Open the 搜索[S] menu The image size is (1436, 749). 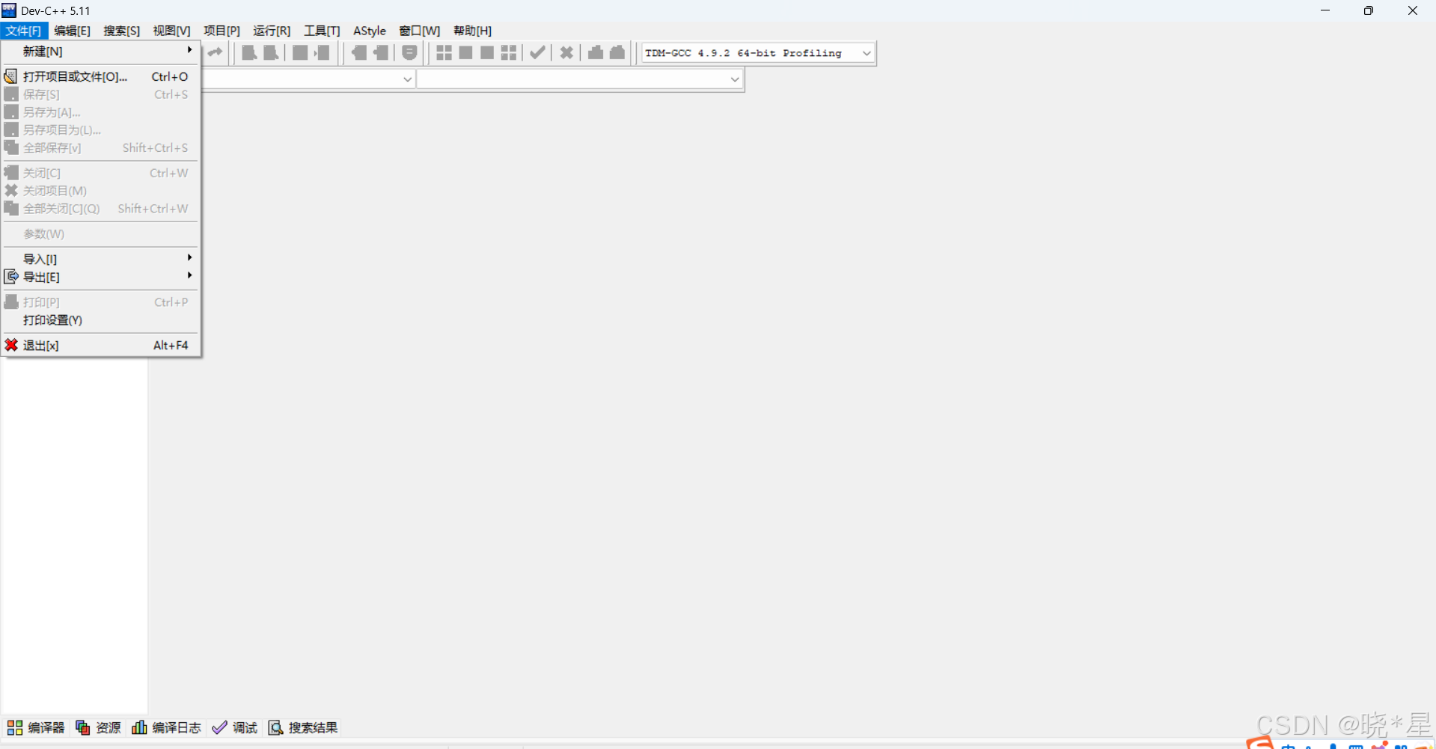click(x=121, y=31)
